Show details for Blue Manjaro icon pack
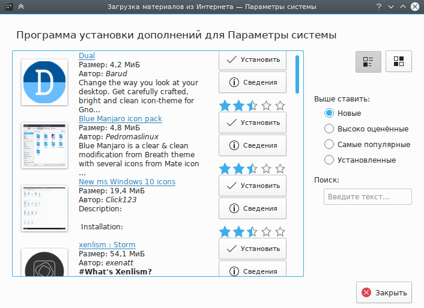This screenshot has height=308, width=424. [x=252, y=145]
